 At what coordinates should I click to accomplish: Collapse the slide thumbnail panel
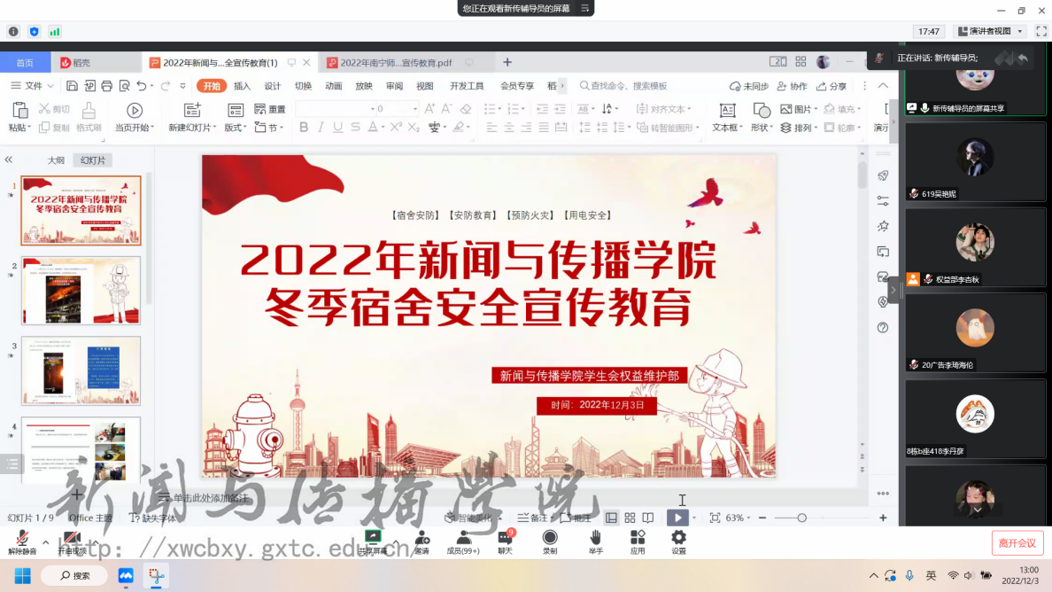tap(9, 160)
